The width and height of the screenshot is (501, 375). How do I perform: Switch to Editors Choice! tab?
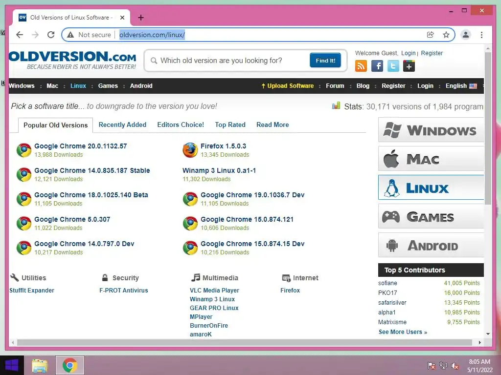coord(181,125)
